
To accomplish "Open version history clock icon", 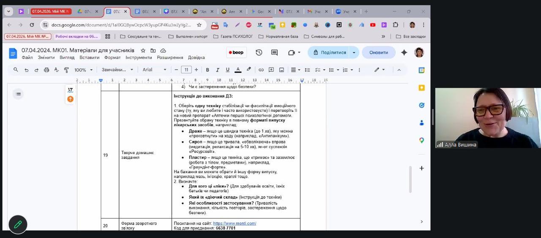I will [x=259, y=53].
